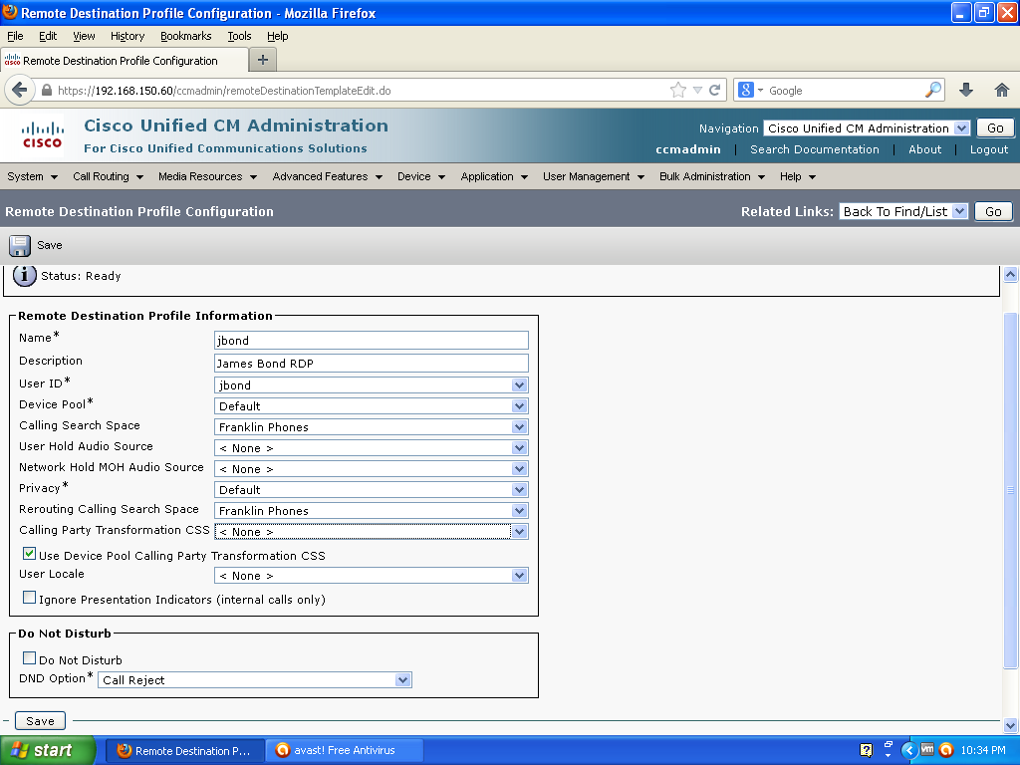Viewport: 1020px width, 765px height.
Task: Open the User Management menu
Action: click(594, 176)
